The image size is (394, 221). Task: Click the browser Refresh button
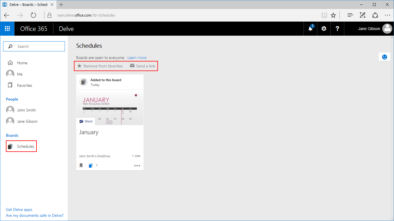pos(33,15)
